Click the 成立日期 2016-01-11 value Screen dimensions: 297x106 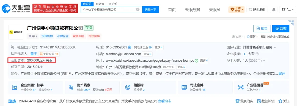point(35,67)
